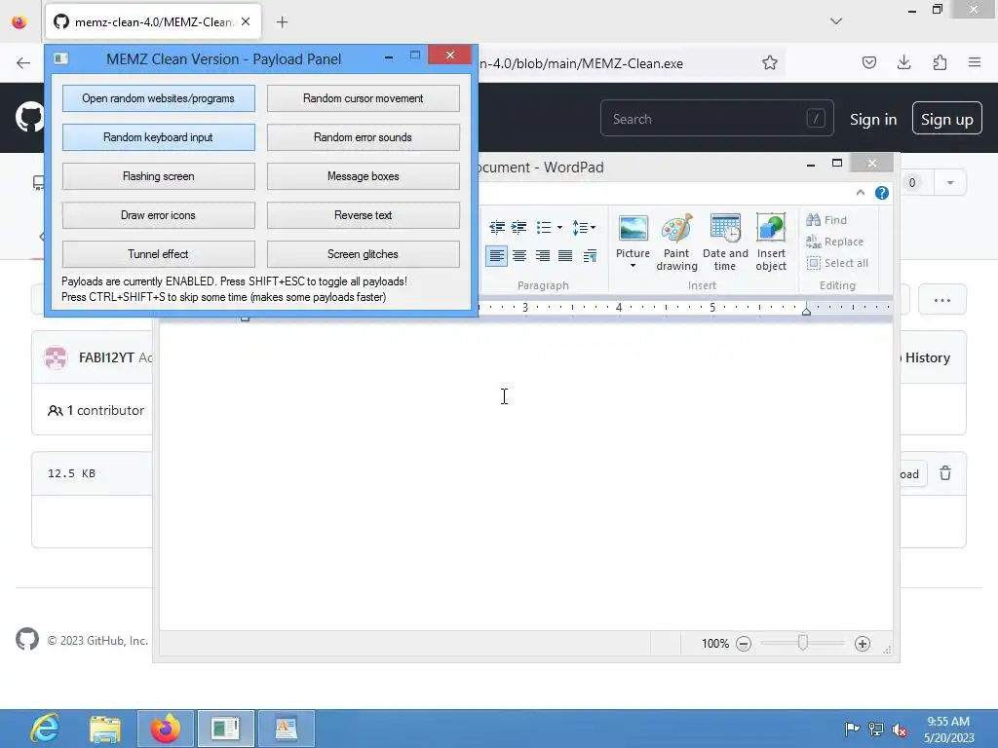List all Firefox tabs with chevron

click(836, 21)
